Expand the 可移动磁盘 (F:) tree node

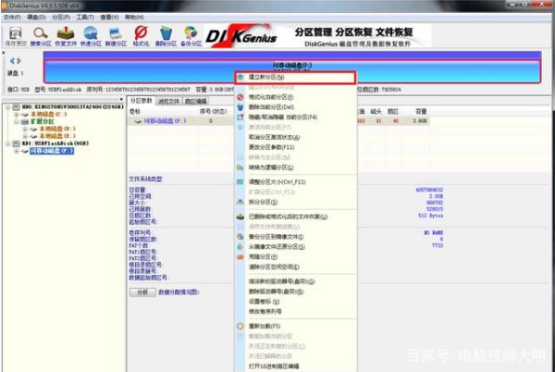17,151
